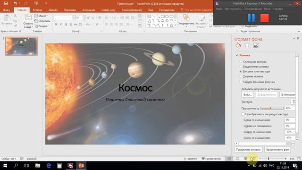Create a new slide
The width and height of the screenshot is (302, 170).
click(28, 21)
